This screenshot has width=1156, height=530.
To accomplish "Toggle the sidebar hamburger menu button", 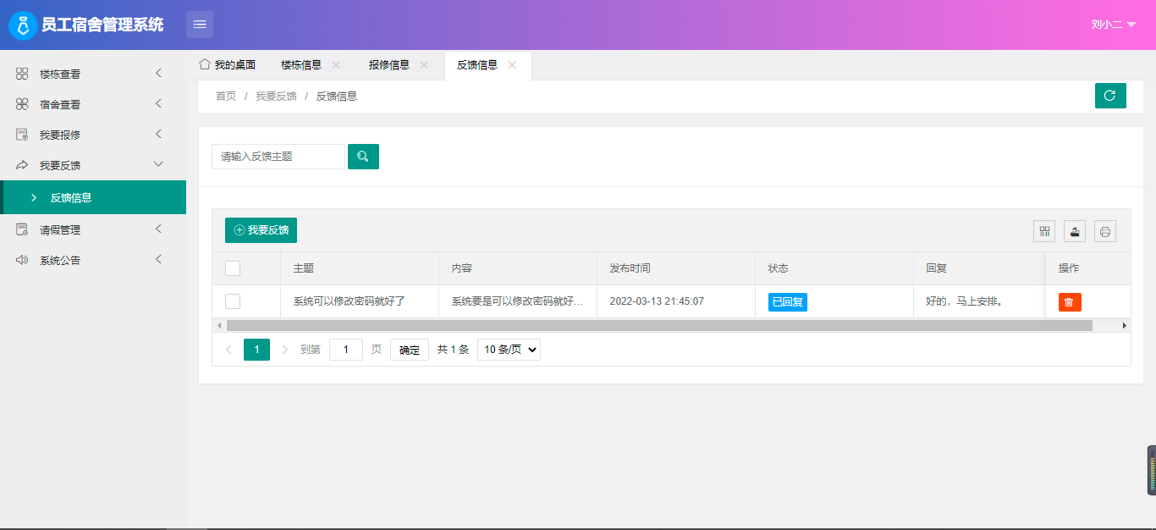I will click(200, 25).
